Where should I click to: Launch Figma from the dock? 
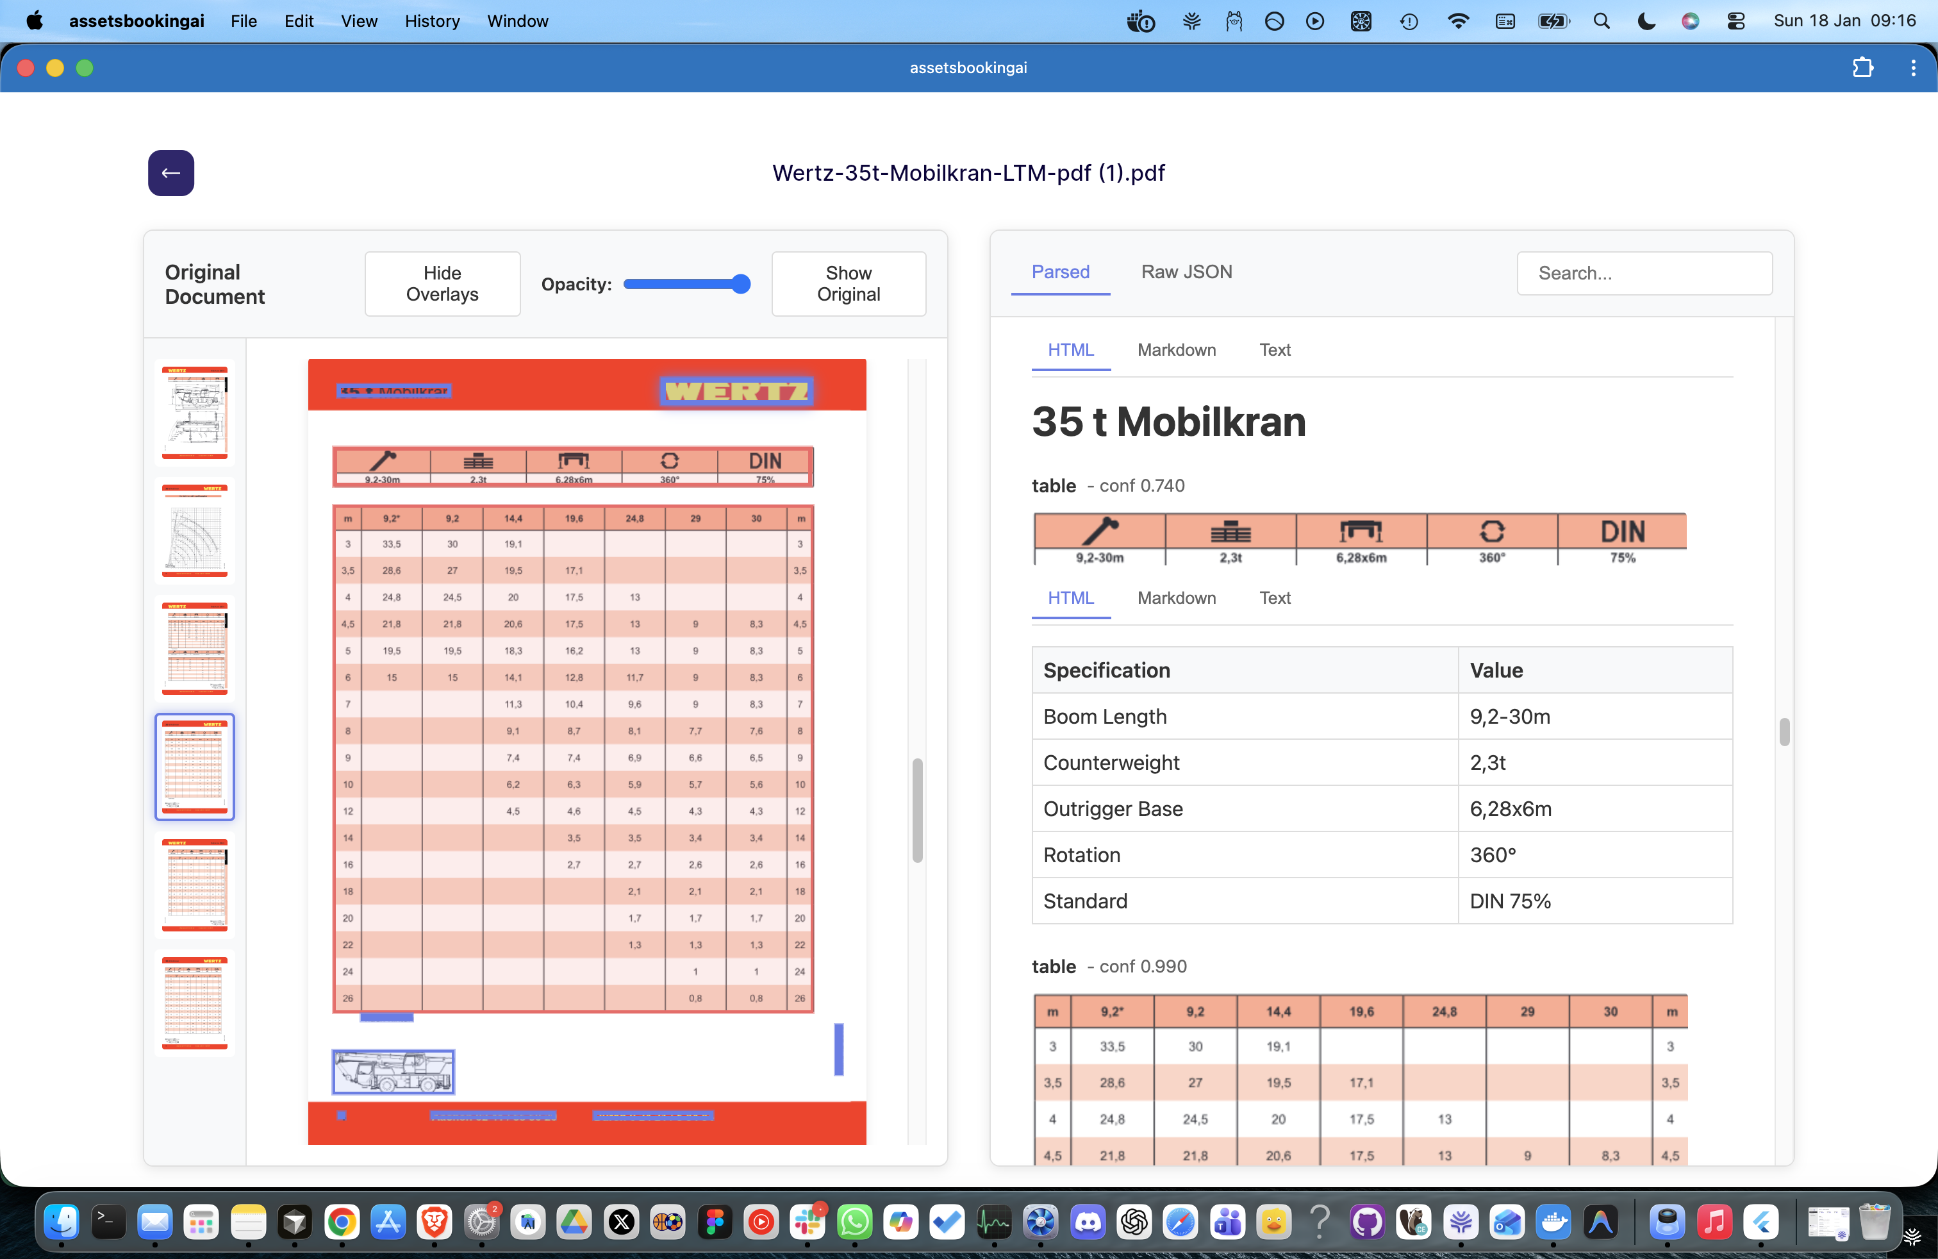tap(715, 1222)
